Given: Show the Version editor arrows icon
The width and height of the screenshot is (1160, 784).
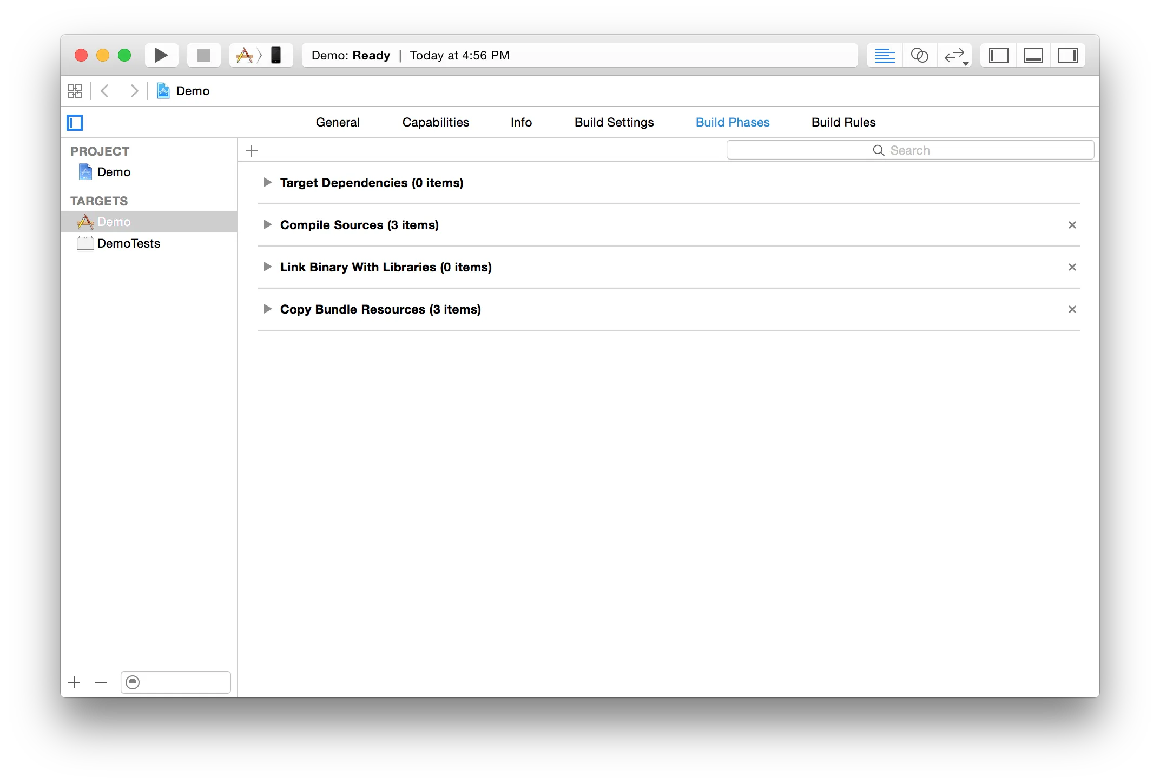Looking at the screenshot, I should (x=954, y=55).
